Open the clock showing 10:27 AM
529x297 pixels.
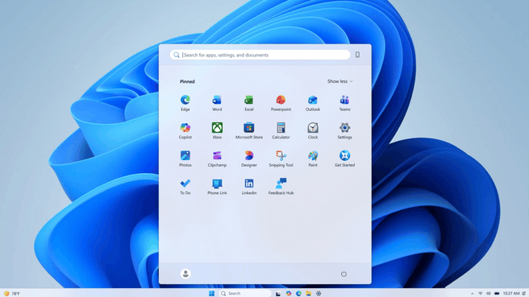point(511,294)
